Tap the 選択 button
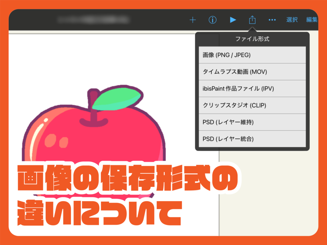Screen dimensions: 327x245 coord(292,20)
